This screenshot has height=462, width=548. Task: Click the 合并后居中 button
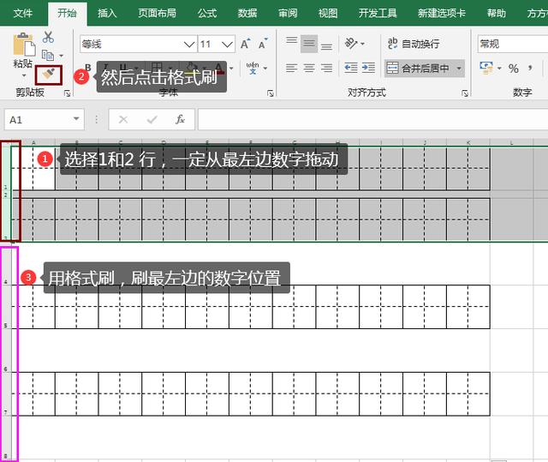419,69
